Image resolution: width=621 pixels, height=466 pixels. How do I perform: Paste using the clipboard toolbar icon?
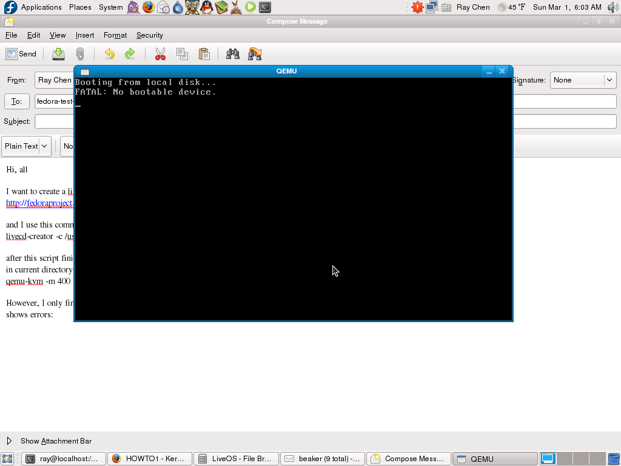tap(204, 54)
